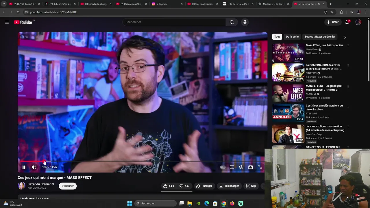Open the media controls icon in the toolbar
Viewport: 370px width, 208px height.
click(352, 12)
